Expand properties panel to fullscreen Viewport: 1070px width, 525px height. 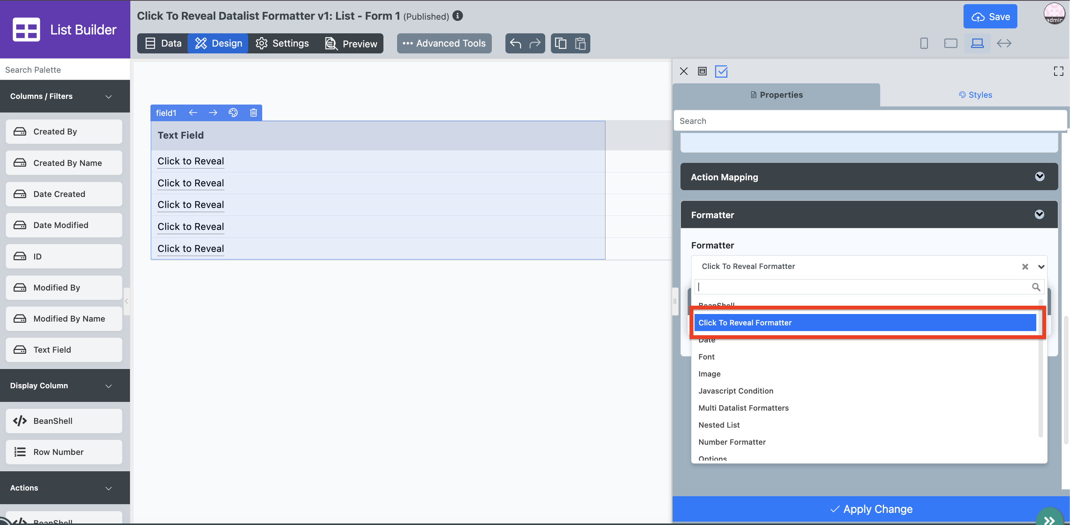click(1058, 71)
